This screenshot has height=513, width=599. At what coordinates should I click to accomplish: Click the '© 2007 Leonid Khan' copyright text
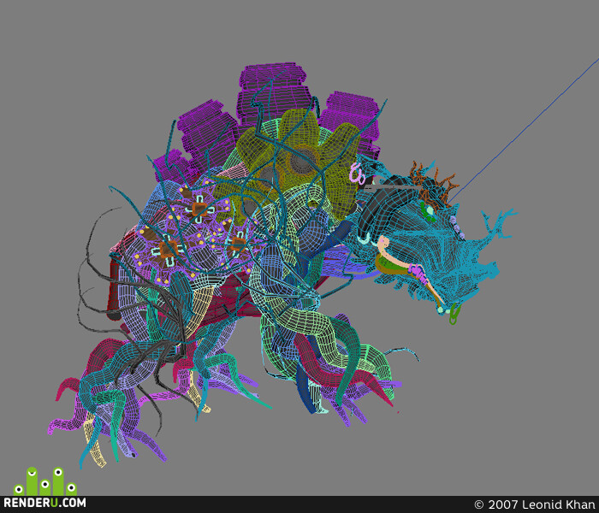pos(535,504)
